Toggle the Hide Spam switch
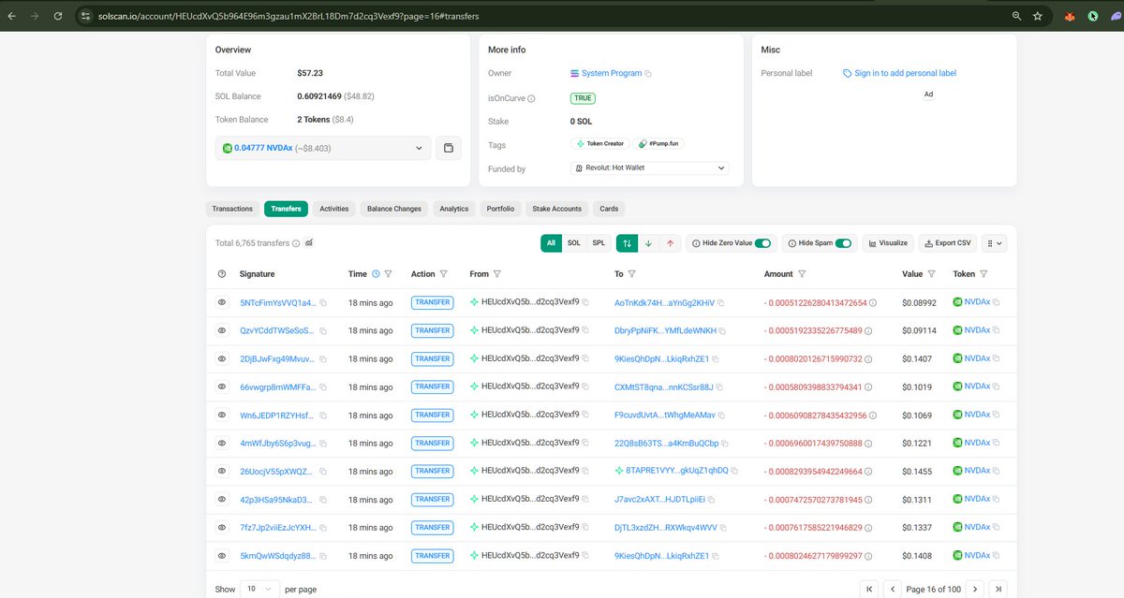This screenshot has width=1124, height=598. click(844, 243)
